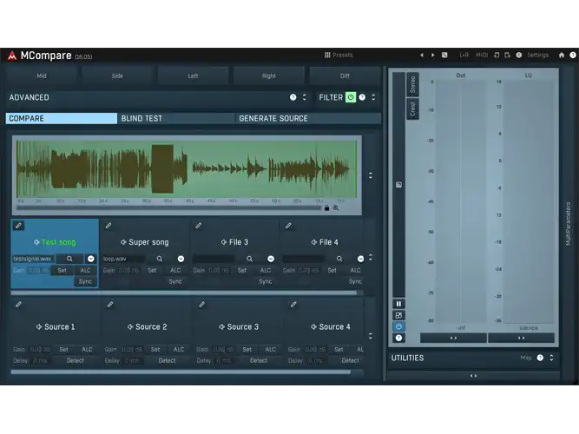Click the MCompare logo icon
This screenshot has height=434, width=579.
click(12, 56)
